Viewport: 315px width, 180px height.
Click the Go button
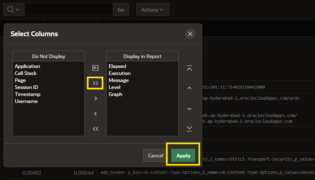tap(121, 9)
